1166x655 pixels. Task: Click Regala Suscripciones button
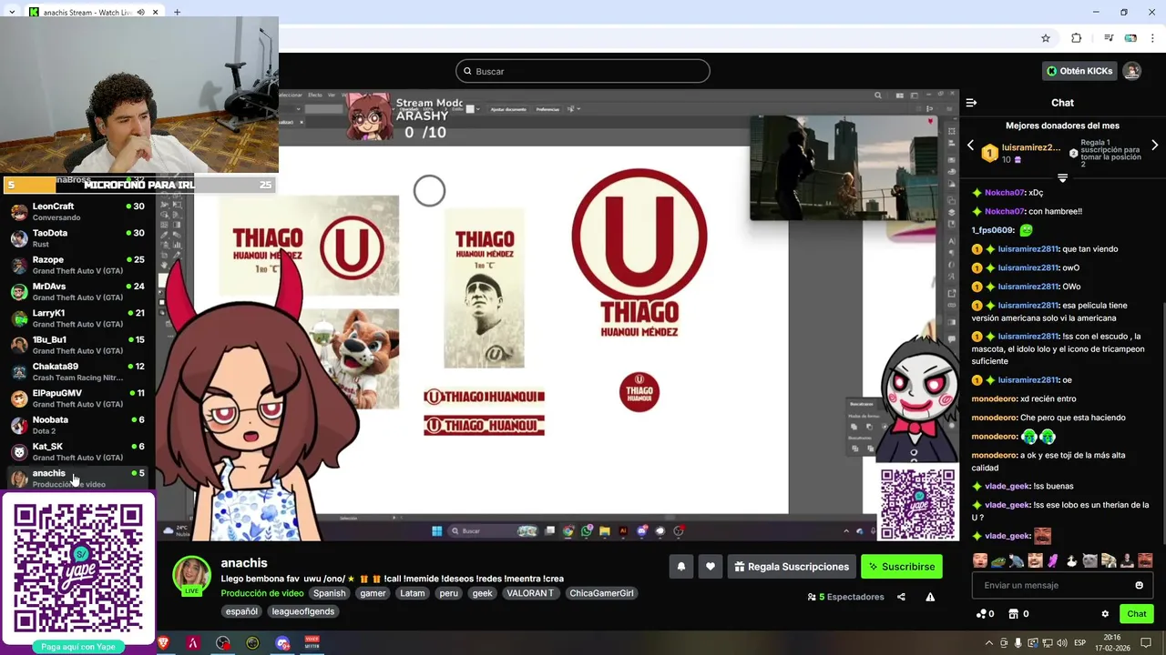point(793,567)
